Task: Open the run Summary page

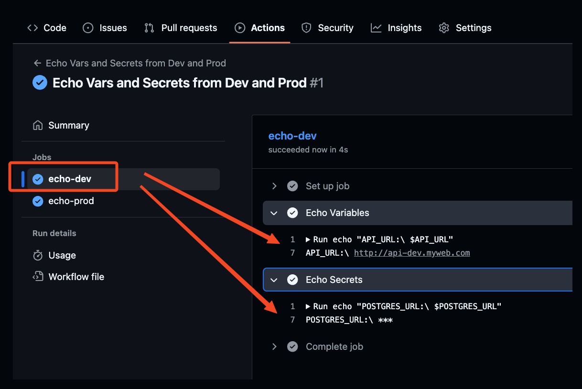Action: coord(68,125)
